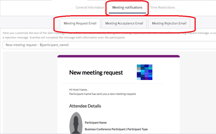Select the Meeting Rejection Email tab

169,23
